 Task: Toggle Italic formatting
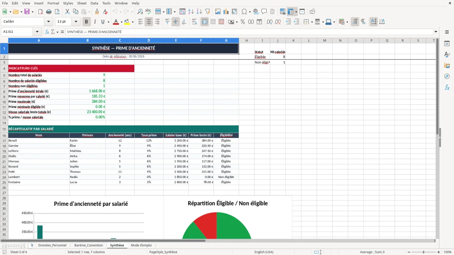(x=95, y=22)
